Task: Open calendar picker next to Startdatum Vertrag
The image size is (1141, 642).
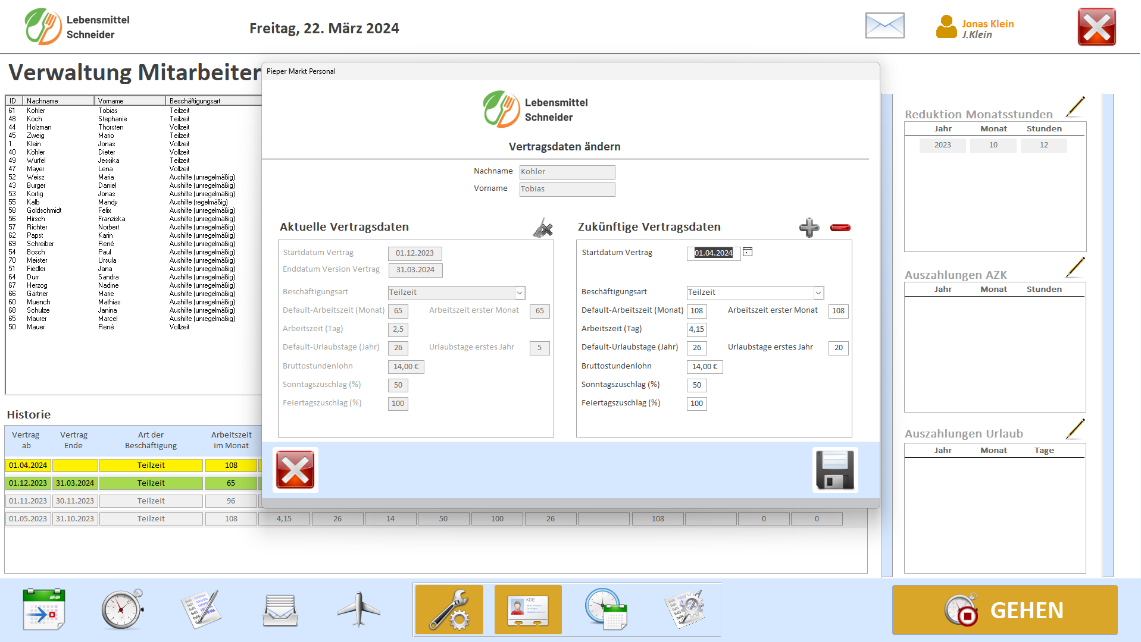Action: coord(748,252)
